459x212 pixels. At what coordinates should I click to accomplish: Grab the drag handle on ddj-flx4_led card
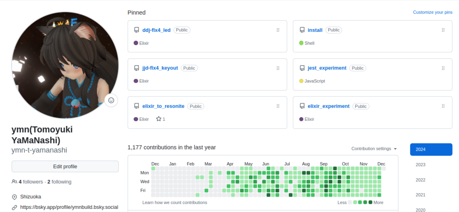[x=278, y=30]
